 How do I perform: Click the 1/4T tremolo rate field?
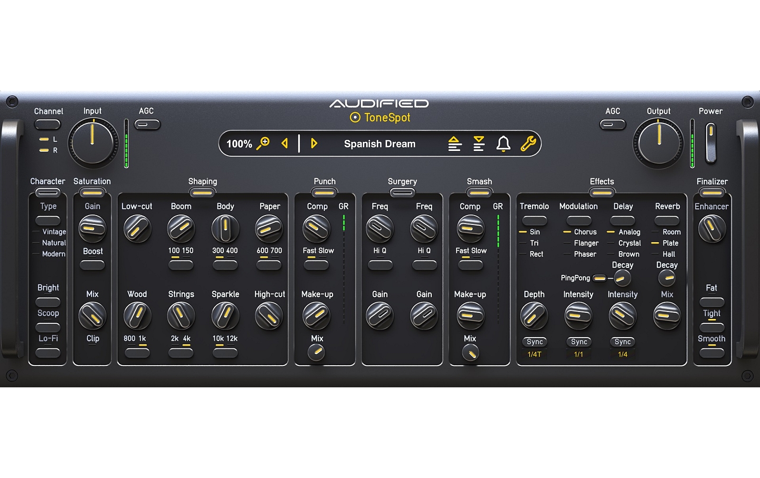point(534,355)
